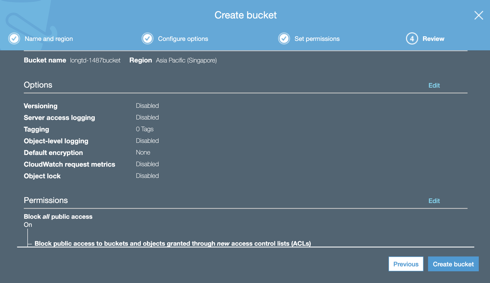Image resolution: width=490 pixels, height=283 pixels.
Task: Click the Block all public access label
Action: [x=58, y=217]
